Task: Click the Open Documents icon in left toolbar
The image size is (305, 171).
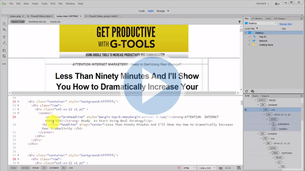Action: [x=4, y=24]
